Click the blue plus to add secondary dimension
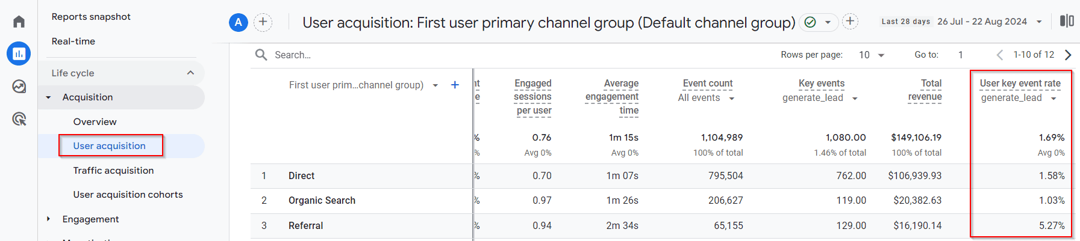This screenshot has height=241, width=1080. (455, 85)
